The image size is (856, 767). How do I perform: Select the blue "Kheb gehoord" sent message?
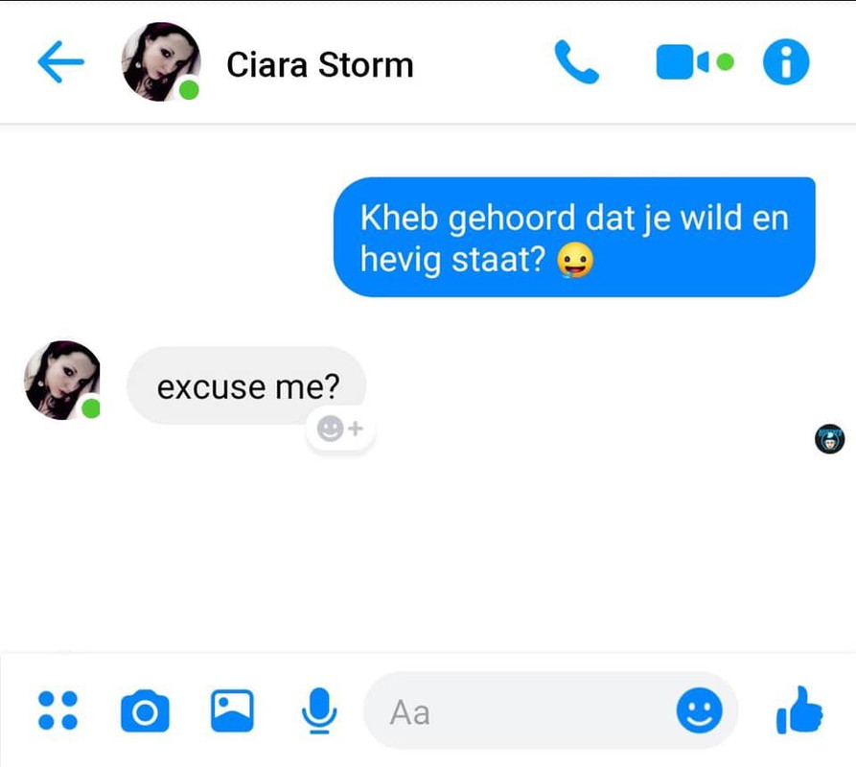click(574, 237)
